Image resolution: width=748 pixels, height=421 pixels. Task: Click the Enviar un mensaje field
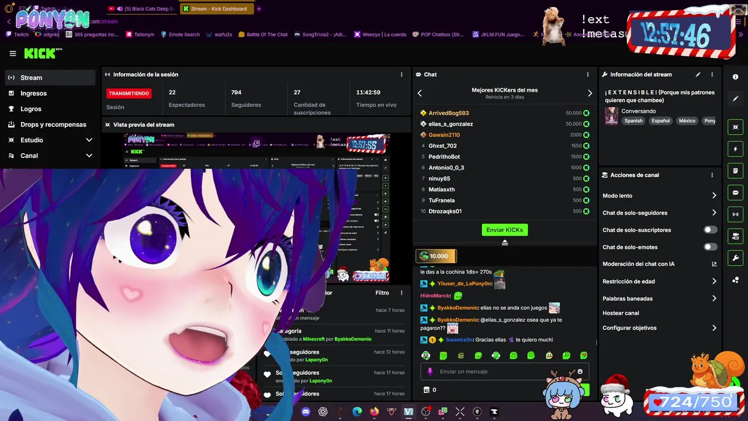(504, 371)
